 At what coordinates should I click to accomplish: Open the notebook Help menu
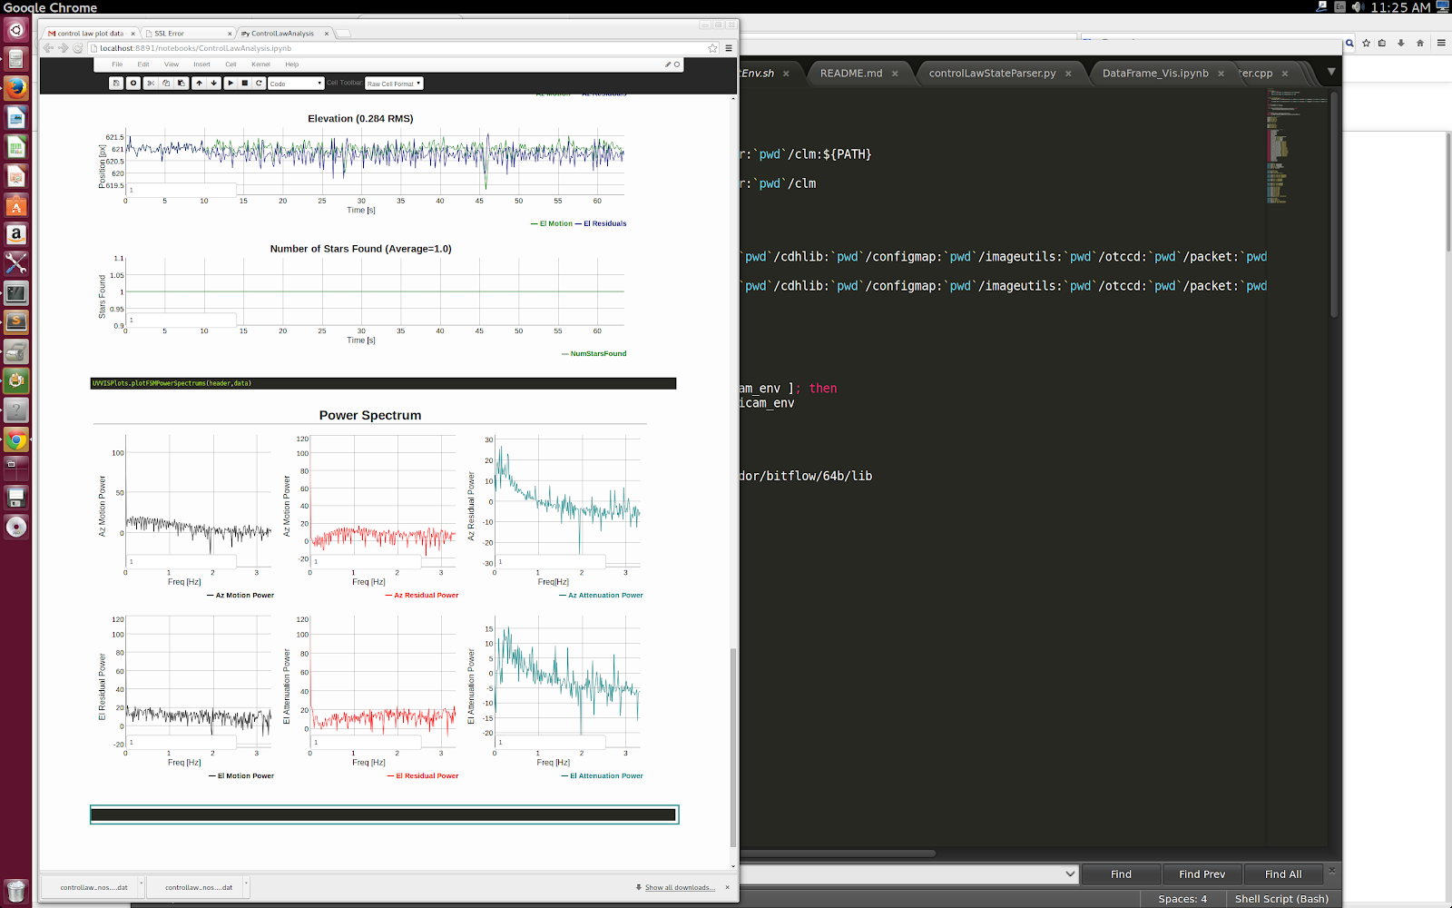click(291, 64)
